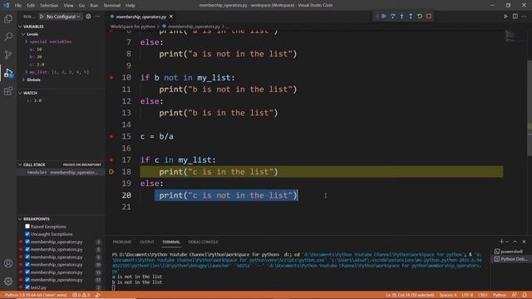532x299 pixels.
Task: Open the Extensions view
Action: click(x=8, y=91)
